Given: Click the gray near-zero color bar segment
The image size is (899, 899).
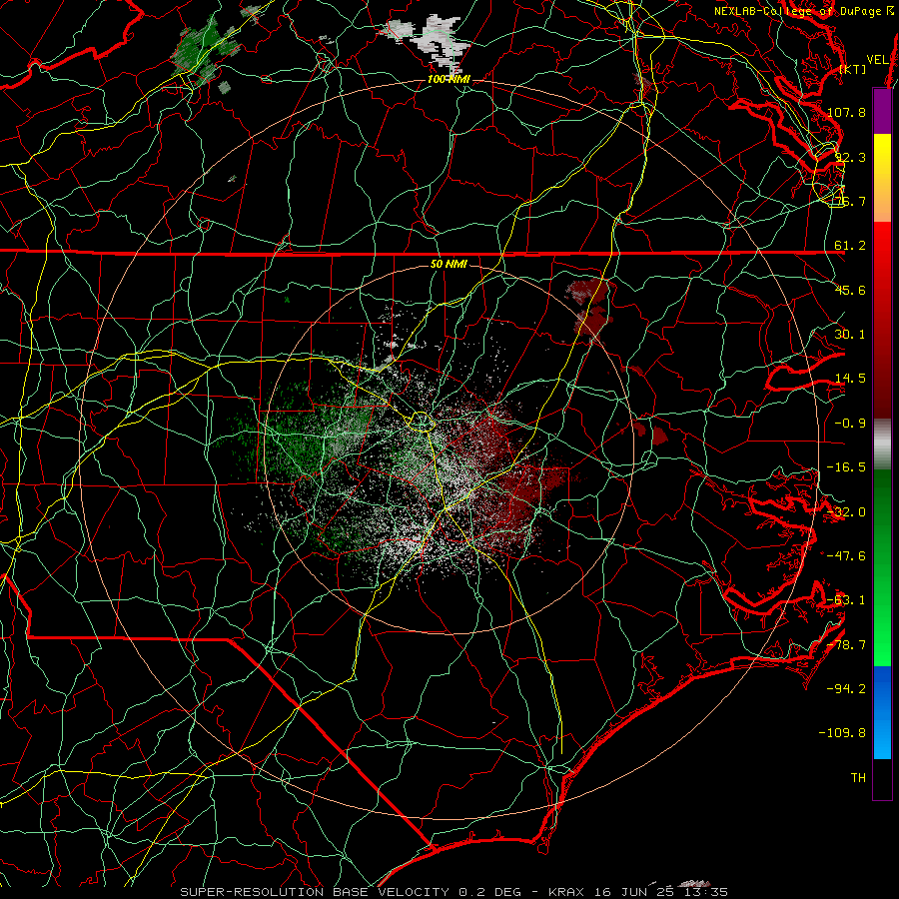Looking at the screenshot, I should (x=882, y=445).
